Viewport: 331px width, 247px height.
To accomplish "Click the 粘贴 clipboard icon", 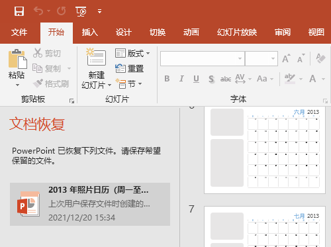I will click(17, 59).
